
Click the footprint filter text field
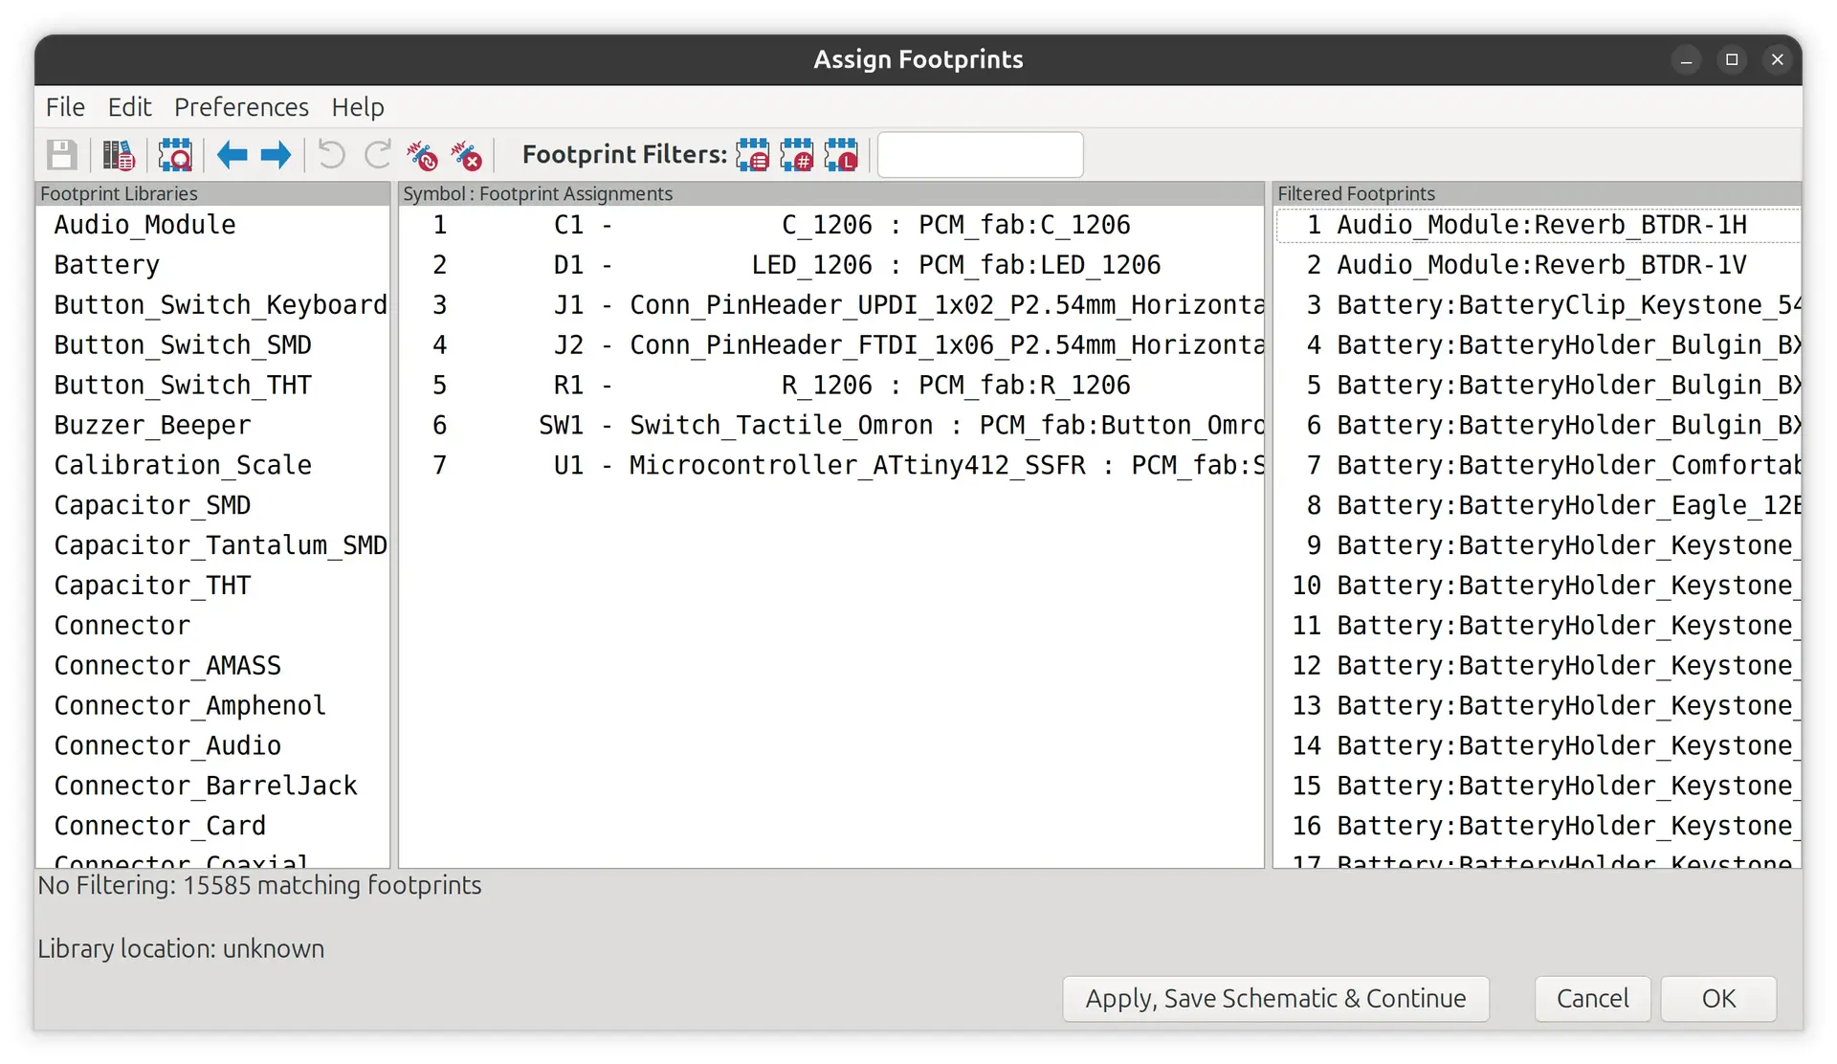[x=980, y=155]
